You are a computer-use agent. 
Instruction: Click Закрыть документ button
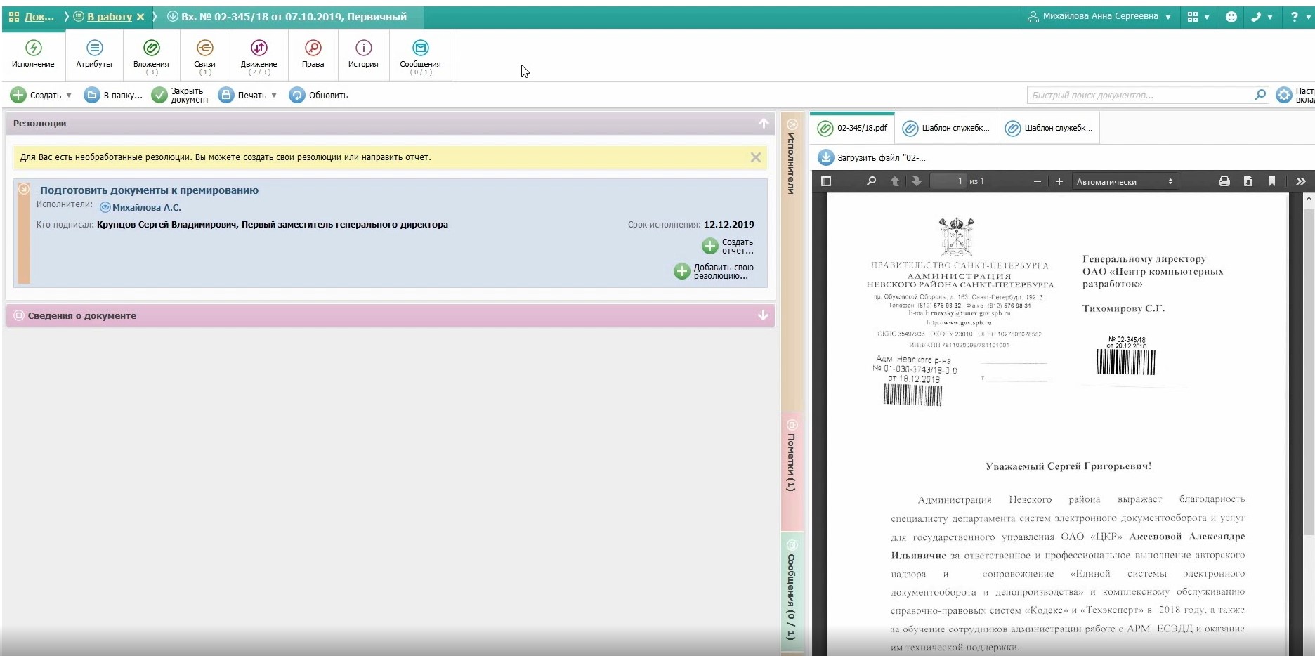(x=181, y=96)
